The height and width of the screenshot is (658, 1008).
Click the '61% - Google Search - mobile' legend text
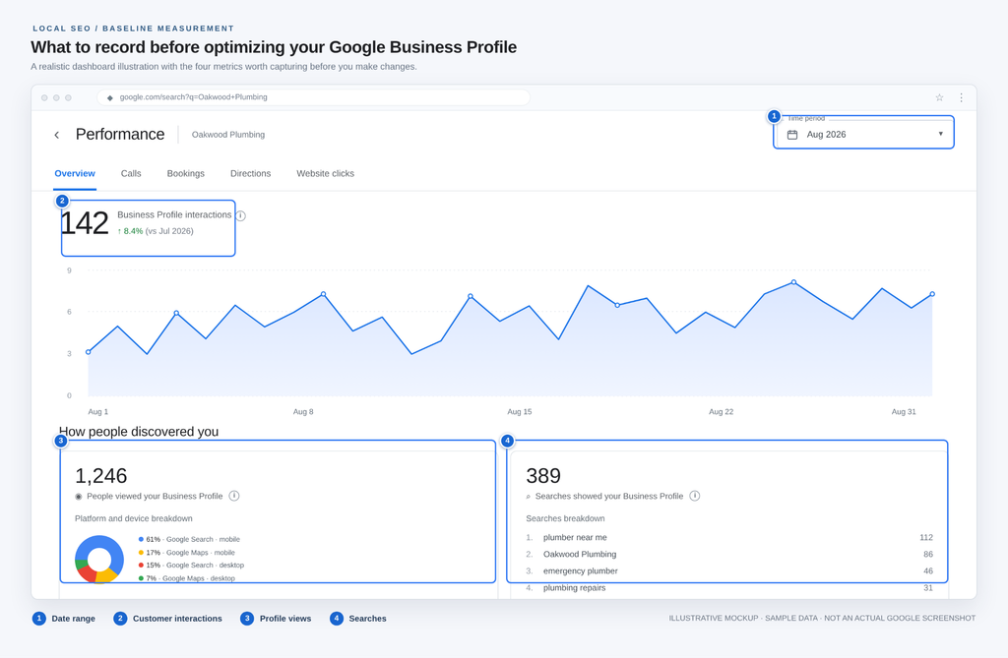tap(193, 539)
